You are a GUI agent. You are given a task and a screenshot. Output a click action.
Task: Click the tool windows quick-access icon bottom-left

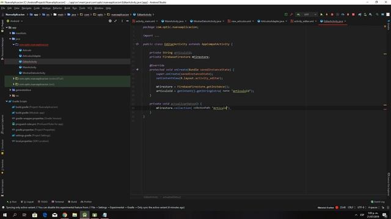click(x=2, y=207)
